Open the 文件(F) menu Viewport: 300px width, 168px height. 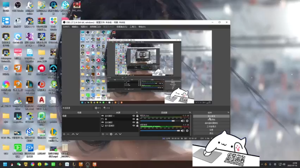pos(66,27)
